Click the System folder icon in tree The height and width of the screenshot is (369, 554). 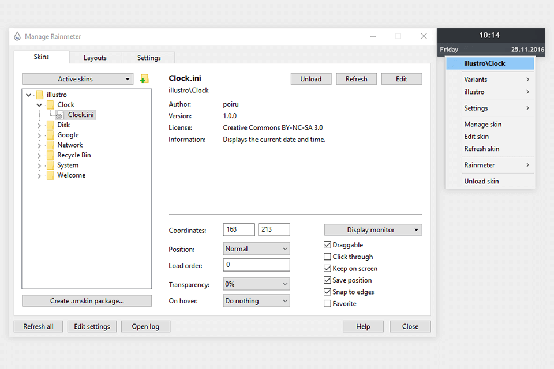point(50,165)
